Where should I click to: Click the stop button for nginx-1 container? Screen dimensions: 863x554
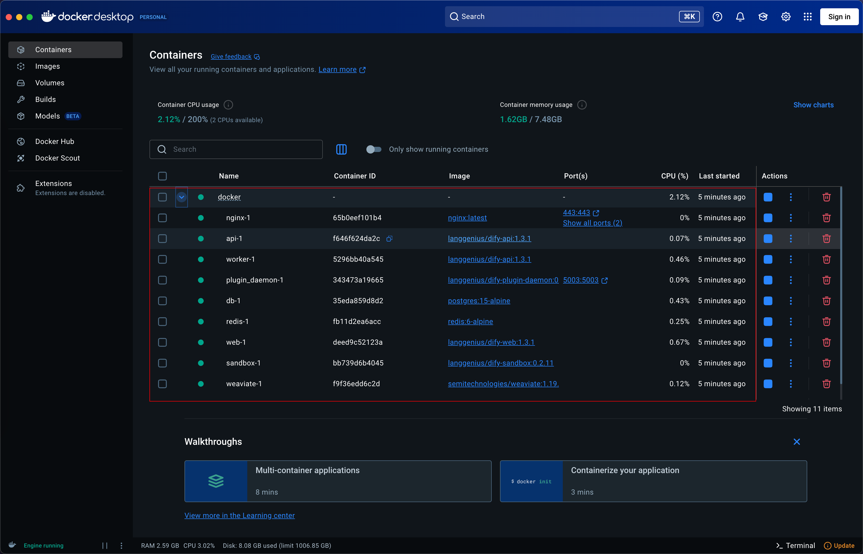(768, 218)
